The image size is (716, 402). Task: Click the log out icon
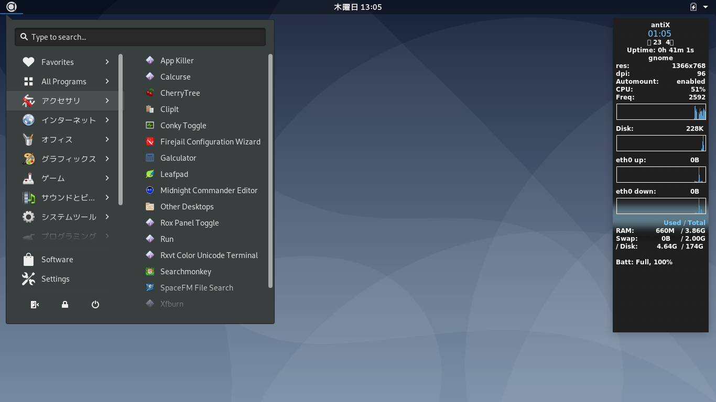(x=35, y=305)
